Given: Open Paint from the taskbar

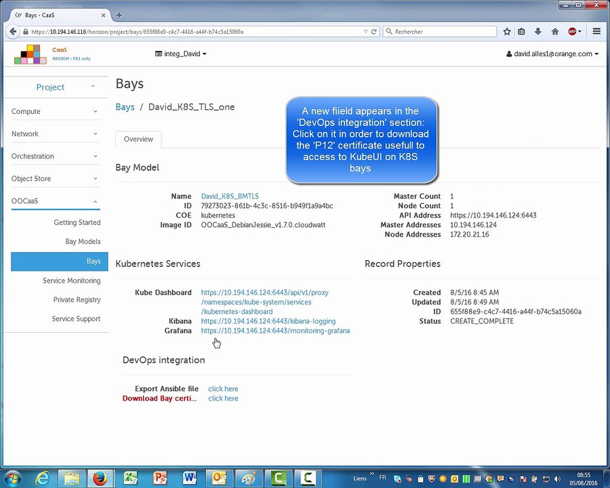Looking at the screenshot, I should coord(249,479).
